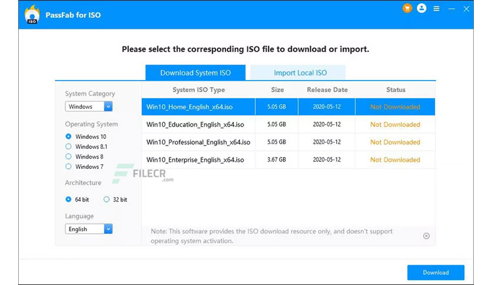Click Not Downloaded status for Enterprise ISO
The image size is (492, 285).
(x=395, y=160)
